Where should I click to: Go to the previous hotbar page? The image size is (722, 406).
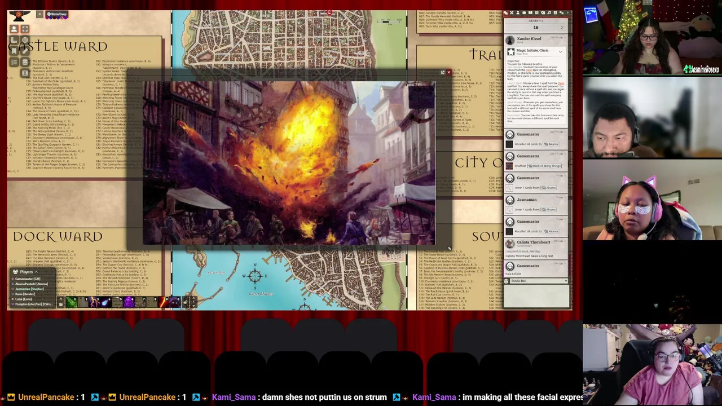click(x=193, y=306)
